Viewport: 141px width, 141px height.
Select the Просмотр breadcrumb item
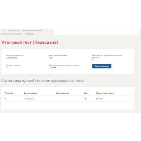[30, 34]
